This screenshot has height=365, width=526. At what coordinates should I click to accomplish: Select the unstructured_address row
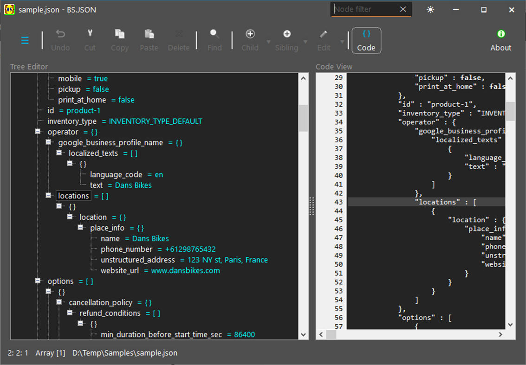[x=184, y=260]
